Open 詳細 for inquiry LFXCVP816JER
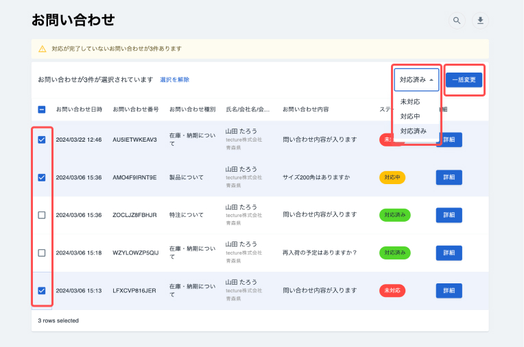Viewport: 524px width, 347px height. pyautogui.click(x=449, y=290)
